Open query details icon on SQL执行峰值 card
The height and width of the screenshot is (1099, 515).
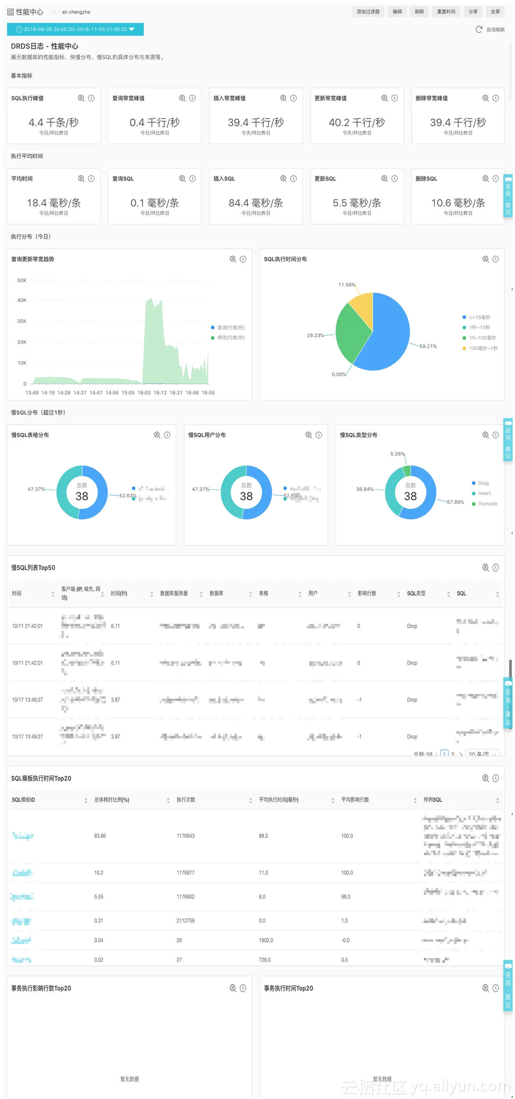pyautogui.click(x=81, y=98)
